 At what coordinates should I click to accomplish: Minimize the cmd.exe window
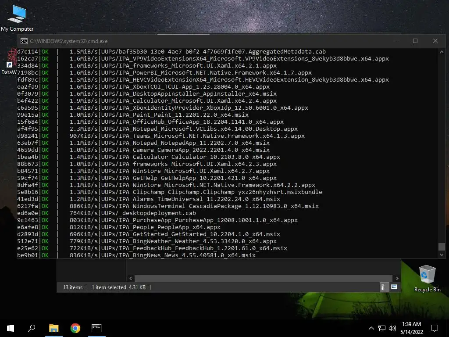[x=396, y=41]
